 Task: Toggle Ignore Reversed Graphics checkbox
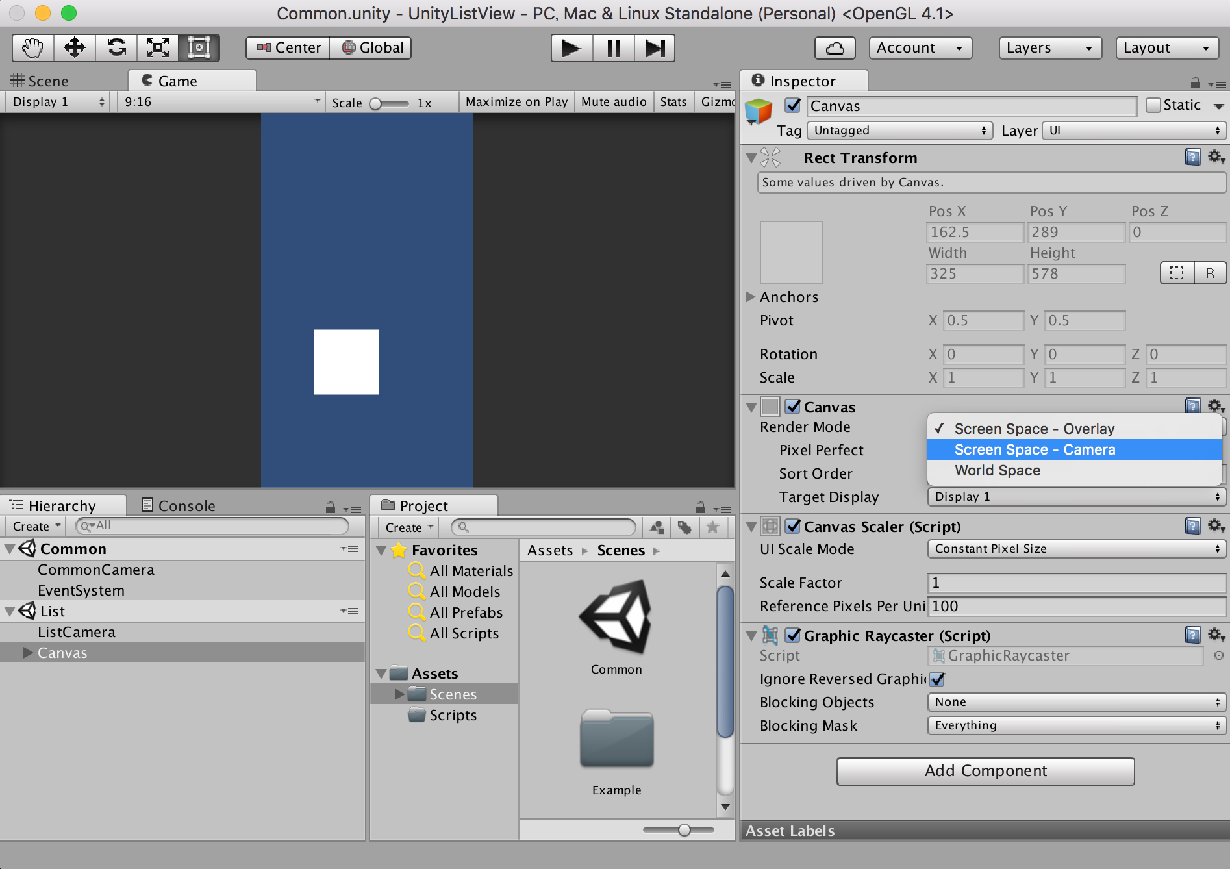[937, 679]
